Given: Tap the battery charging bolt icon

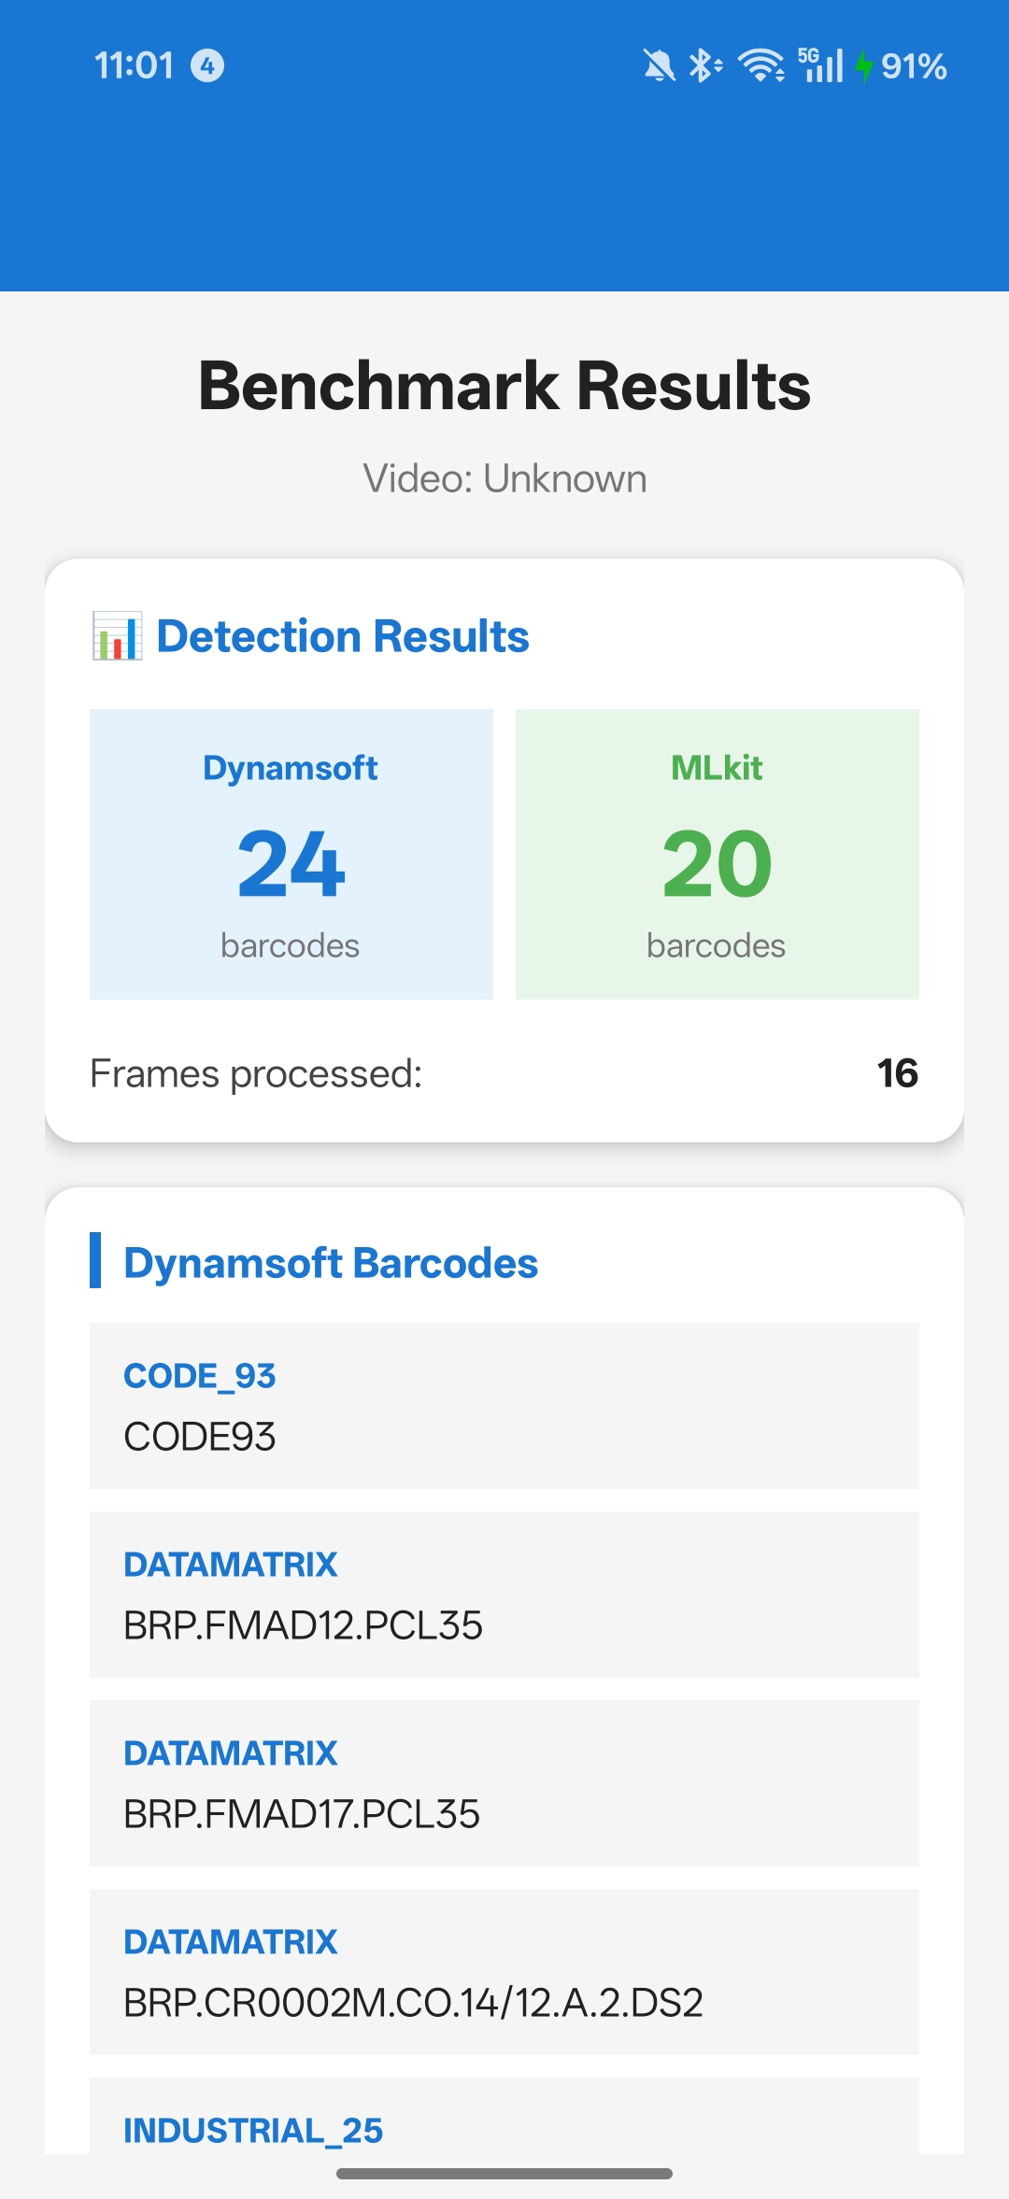Looking at the screenshot, I should (x=864, y=65).
